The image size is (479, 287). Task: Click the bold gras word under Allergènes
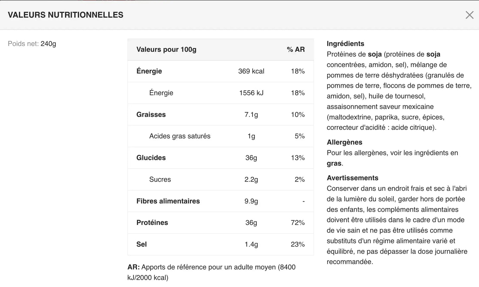point(334,164)
